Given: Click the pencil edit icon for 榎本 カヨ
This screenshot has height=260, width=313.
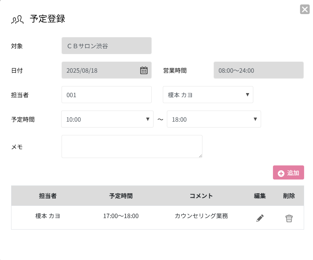Looking at the screenshot, I should tap(260, 218).
